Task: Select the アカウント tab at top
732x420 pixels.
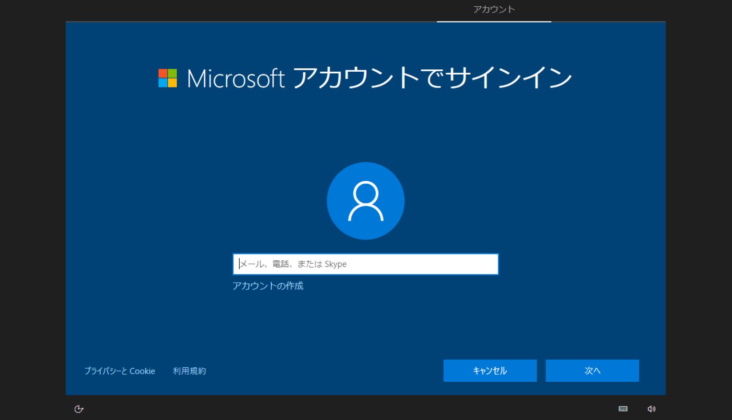Action: (x=494, y=10)
